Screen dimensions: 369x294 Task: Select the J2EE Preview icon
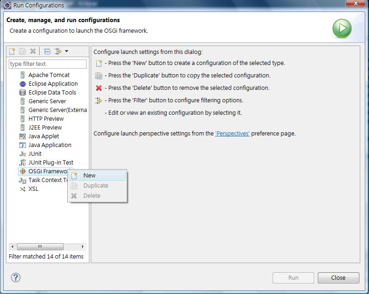click(23, 127)
